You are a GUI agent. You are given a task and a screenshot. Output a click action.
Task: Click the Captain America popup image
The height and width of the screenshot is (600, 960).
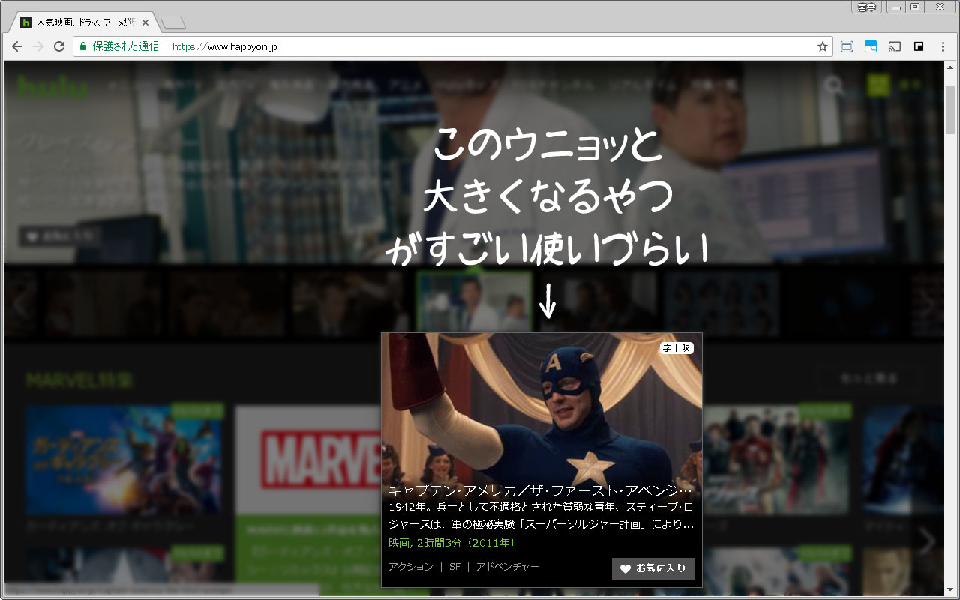pos(541,407)
